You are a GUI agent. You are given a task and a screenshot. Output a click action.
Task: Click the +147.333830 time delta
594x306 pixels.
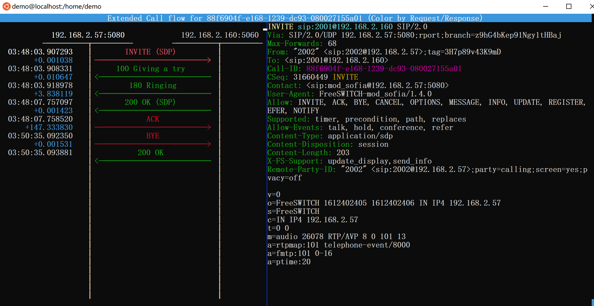[x=49, y=127]
